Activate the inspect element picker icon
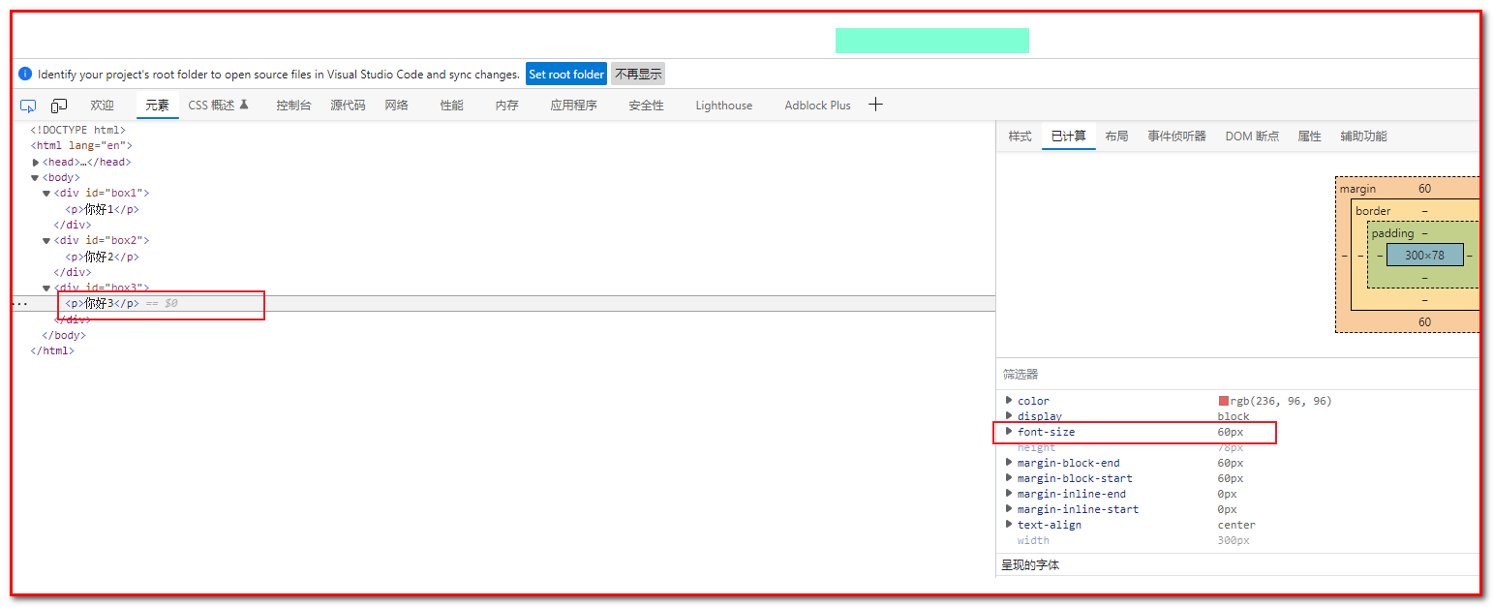This screenshot has height=607, width=1493. click(x=28, y=106)
